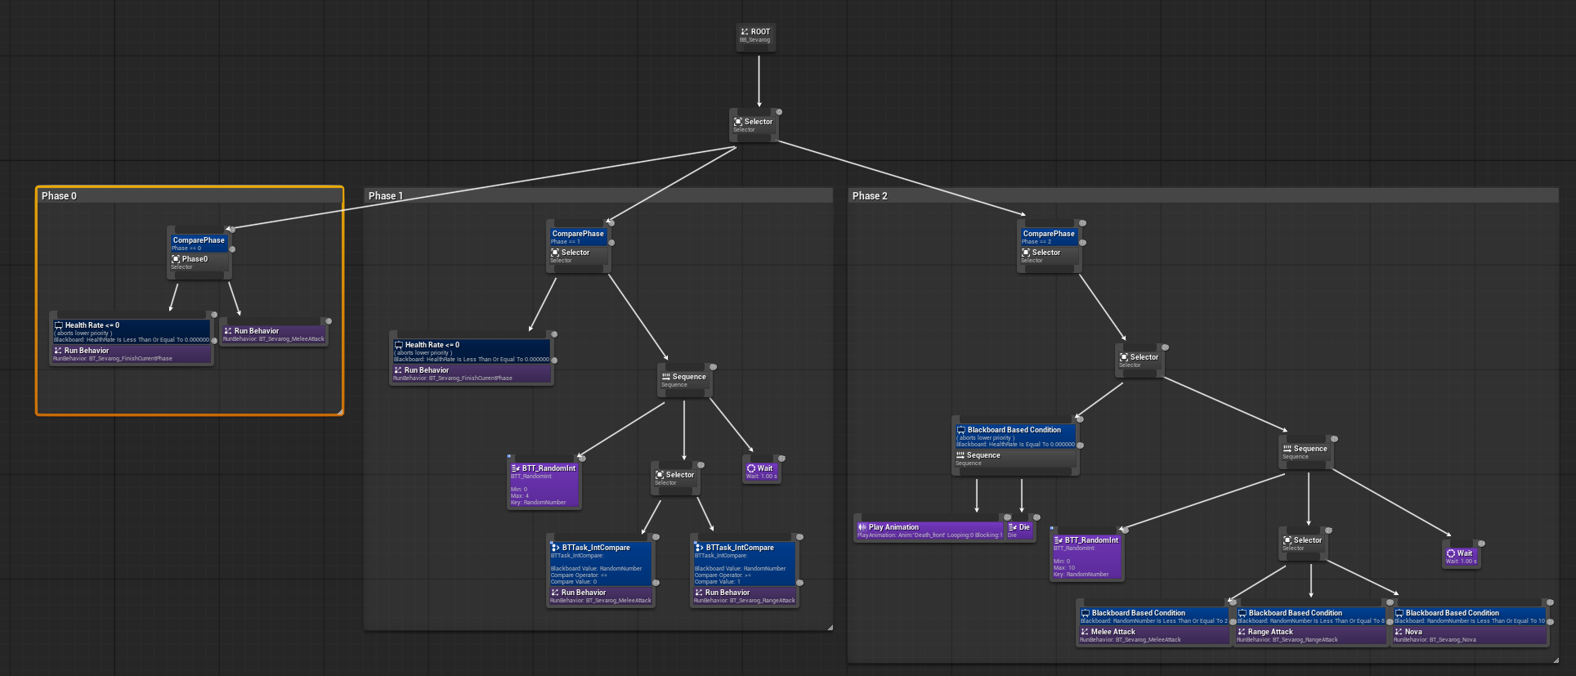Viewport: 1576px width, 676px height.
Task: Click the Run Behavior BT_Sevarog_MeleeAttack icon in Phase 0
Action: [228, 331]
